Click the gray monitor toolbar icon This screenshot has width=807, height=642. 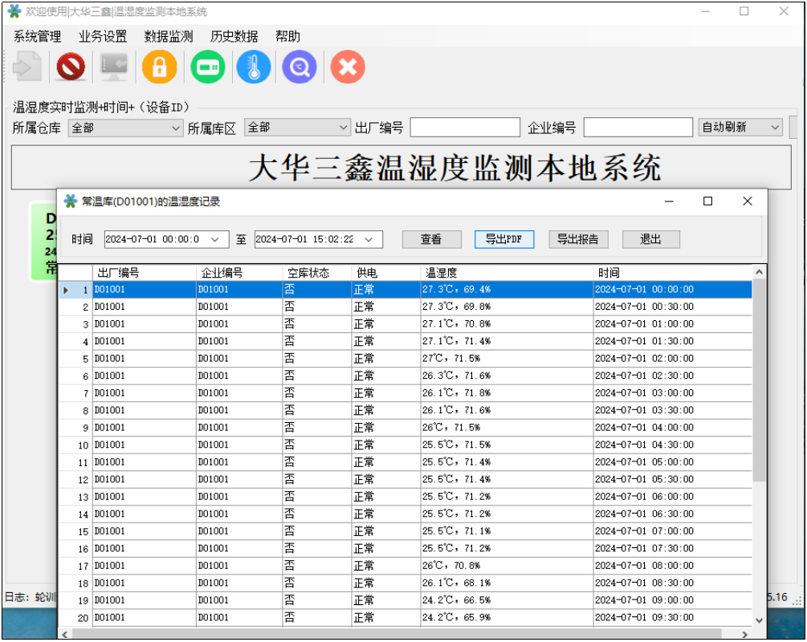pos(114,67)
